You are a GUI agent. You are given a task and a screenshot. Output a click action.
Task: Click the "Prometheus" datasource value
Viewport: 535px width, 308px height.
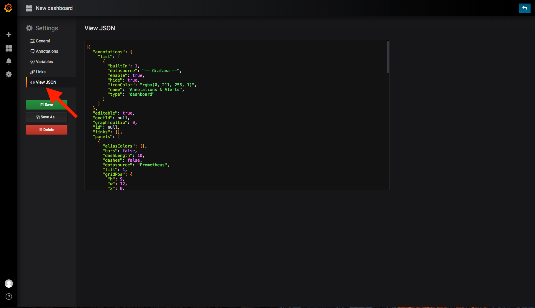tap(152, 165)
